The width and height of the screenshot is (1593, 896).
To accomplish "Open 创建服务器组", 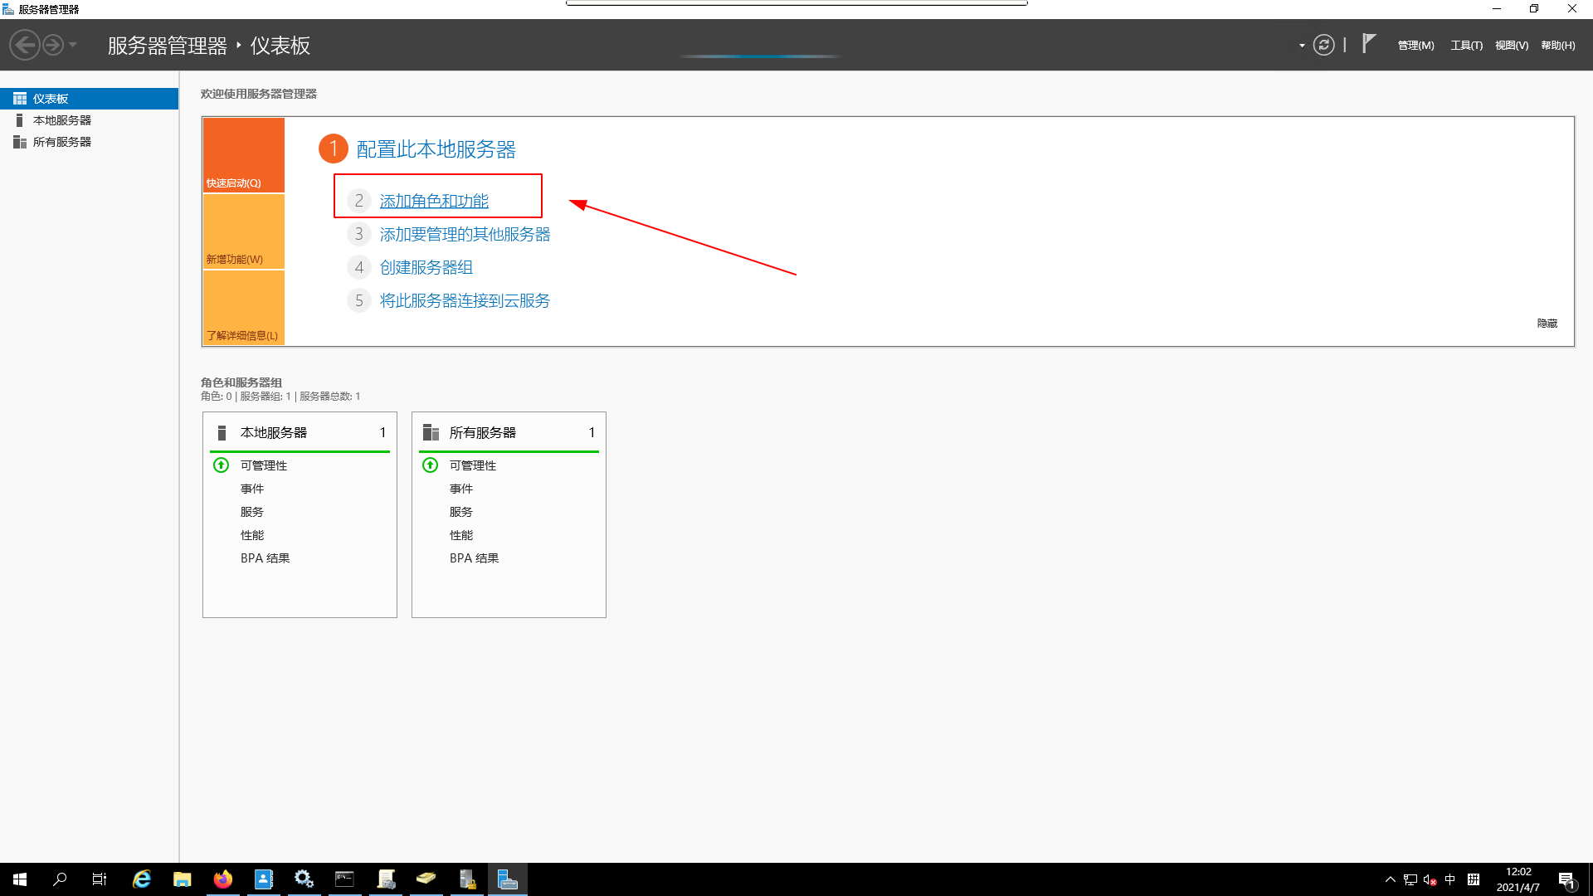I will [426, 267].
